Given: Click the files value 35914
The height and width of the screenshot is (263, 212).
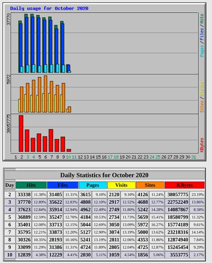Looking at the screenshot, I should pos(55,209).
